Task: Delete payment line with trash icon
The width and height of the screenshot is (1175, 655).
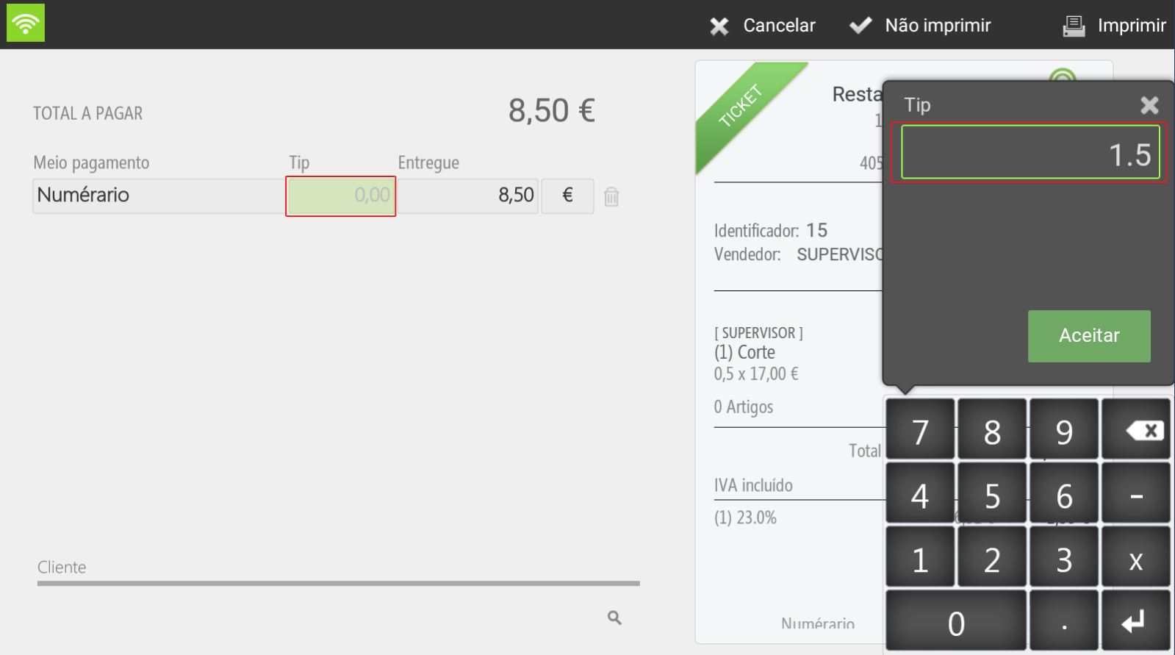Action: click(611, 197)
